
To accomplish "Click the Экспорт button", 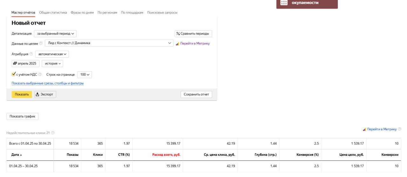I will click(x=45, y=94).
